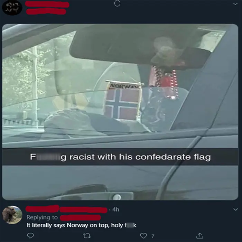Click the small circle icon at the top center
The height and width of the screenshot is (242, 242).
tap(117, 3)
